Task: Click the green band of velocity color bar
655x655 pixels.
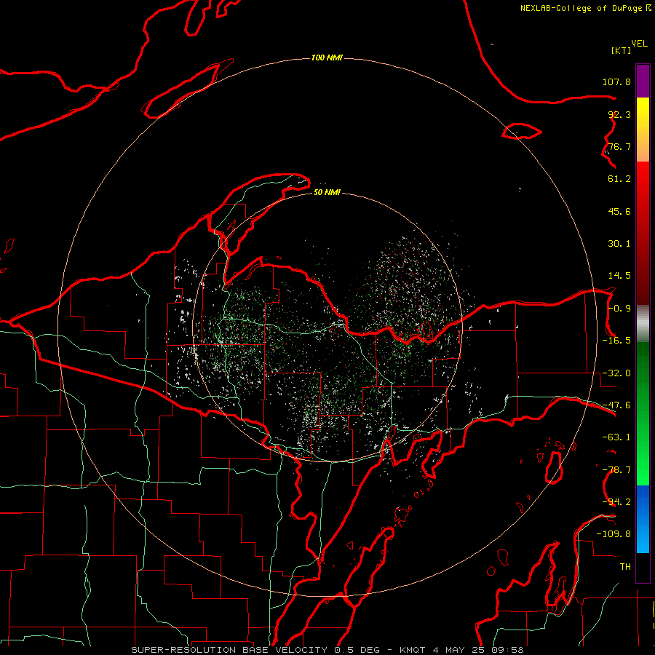Action: pyautogui.click(x=643, y=413)
